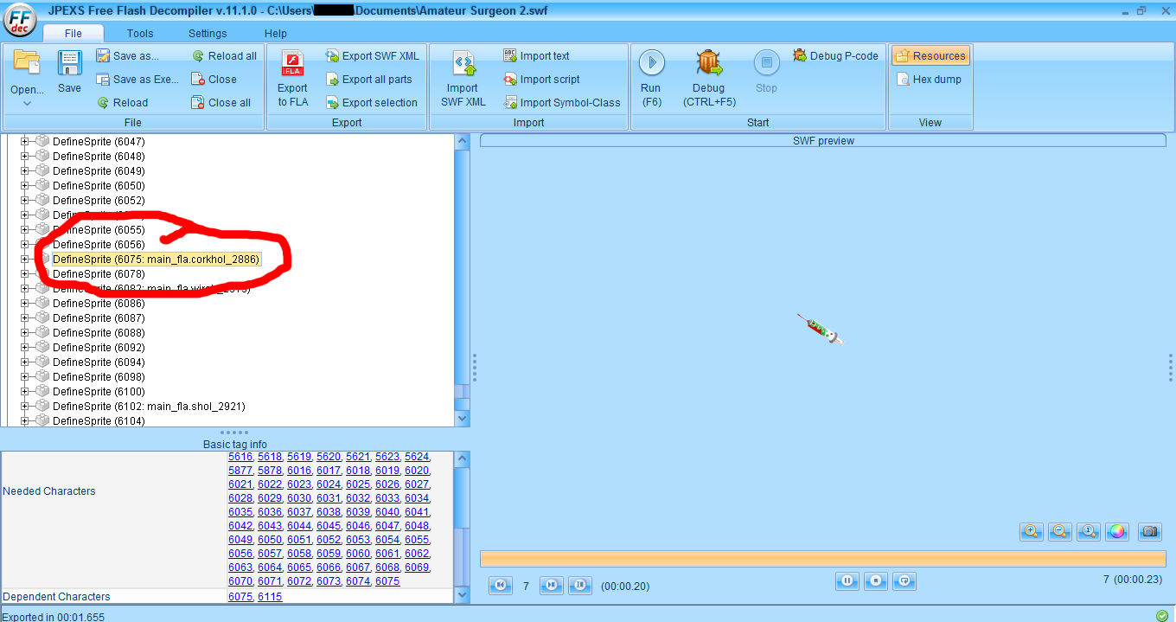Select DefineSprite (6094) tree row
This screenshot has width=1176, height=622.
point(99,362)
